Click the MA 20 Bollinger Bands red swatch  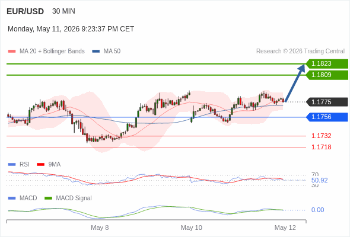click(x=12, y=52)
